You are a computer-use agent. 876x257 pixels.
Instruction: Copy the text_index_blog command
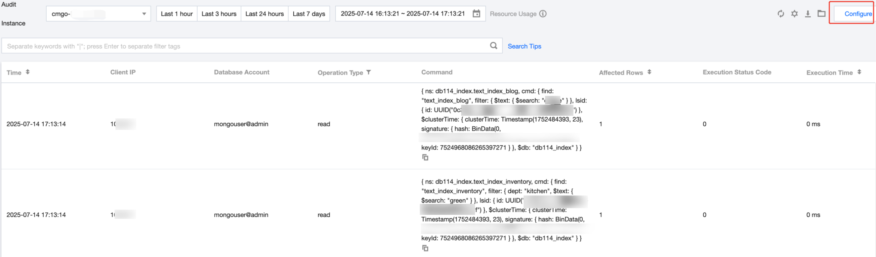[x=425, y=157]
